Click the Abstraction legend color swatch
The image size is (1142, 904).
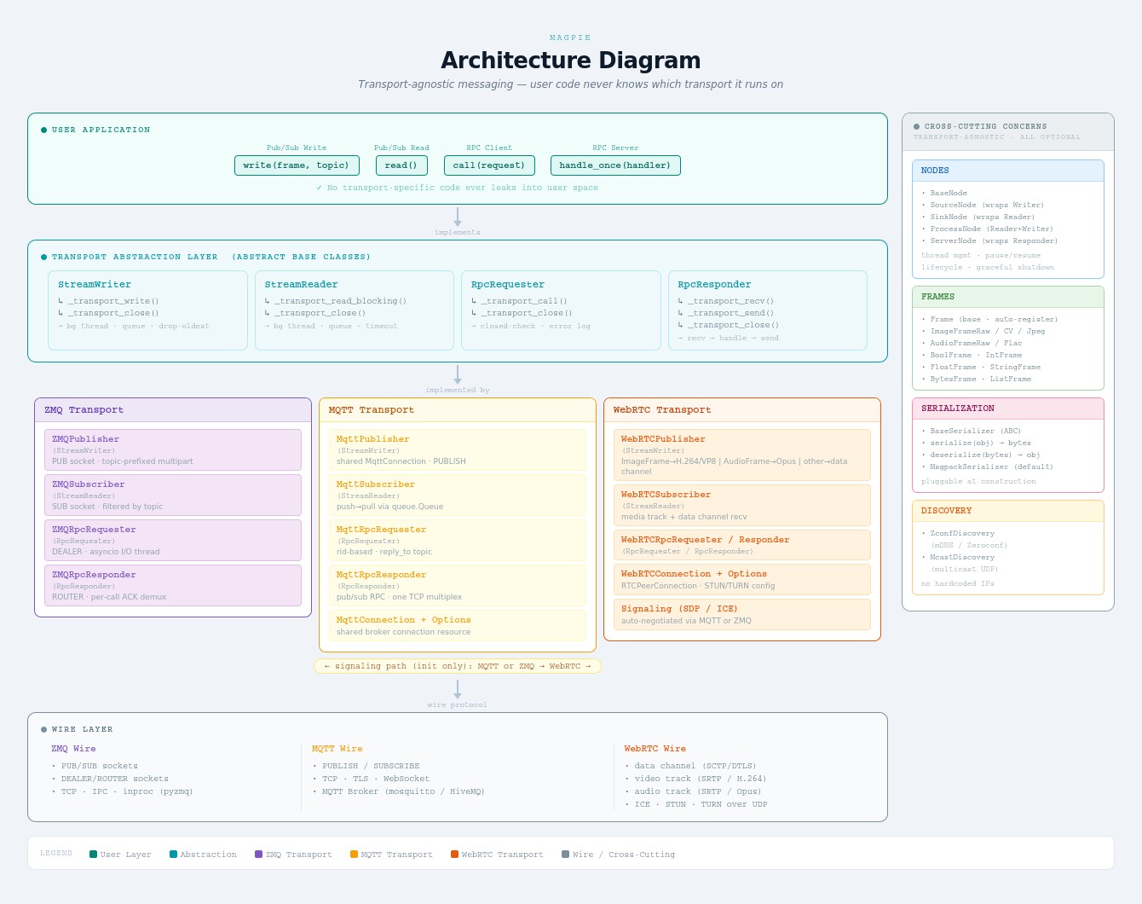[173, 854]
